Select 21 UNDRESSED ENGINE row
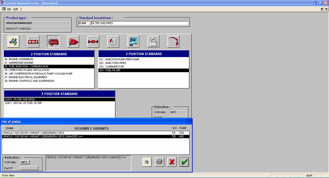Image resolution: width=329 pixels, height=178 pixels. point(49,63)
